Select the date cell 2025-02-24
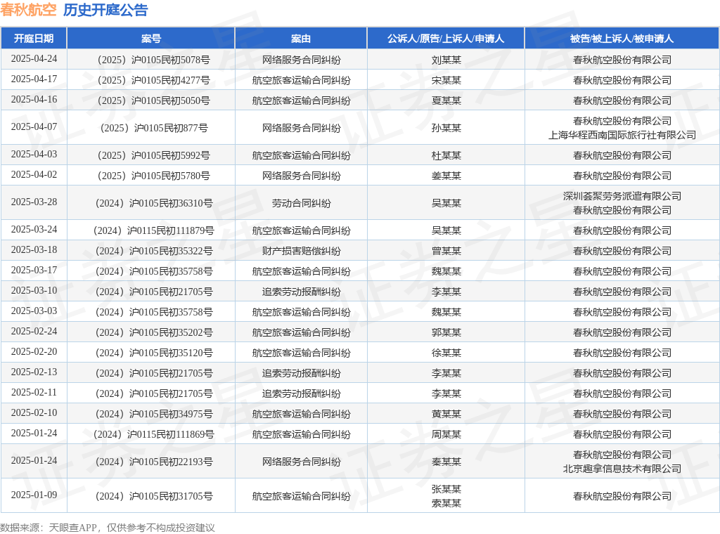This screenshot has width=720, height=534. (x=34, y=331)
